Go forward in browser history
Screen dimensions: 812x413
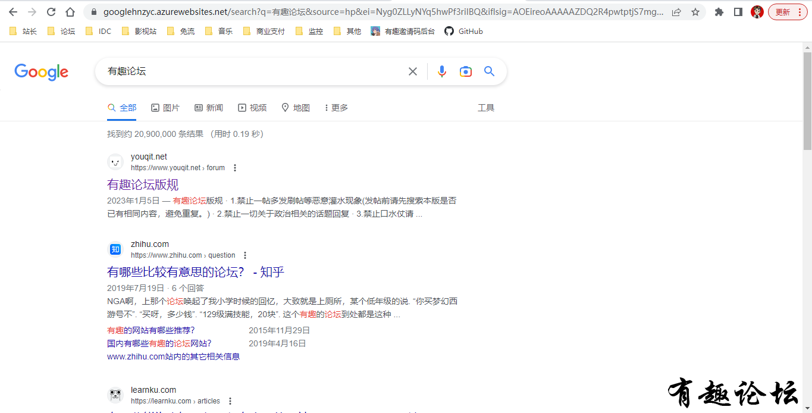point(32,12)
